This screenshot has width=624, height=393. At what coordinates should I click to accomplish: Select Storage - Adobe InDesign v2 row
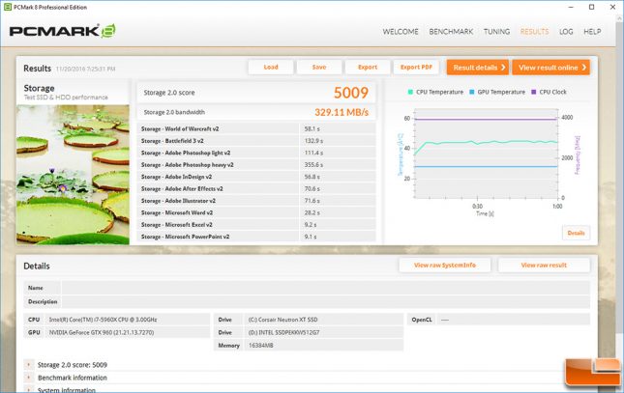pyautogui.click(x=256, y=177)
